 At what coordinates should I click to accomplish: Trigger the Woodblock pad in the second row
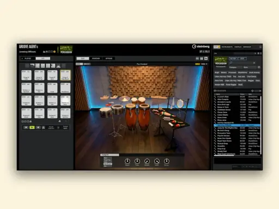tap(65, 88)
